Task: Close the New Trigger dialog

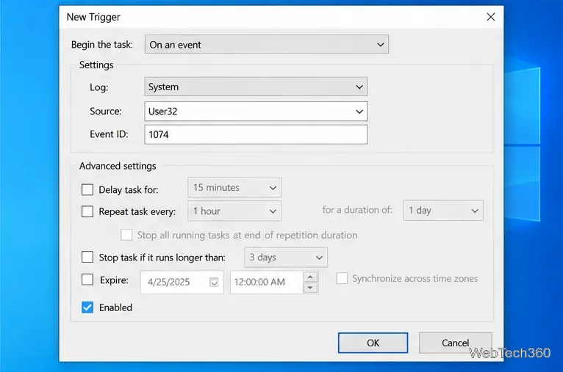Action: click(x=490, y=17)
